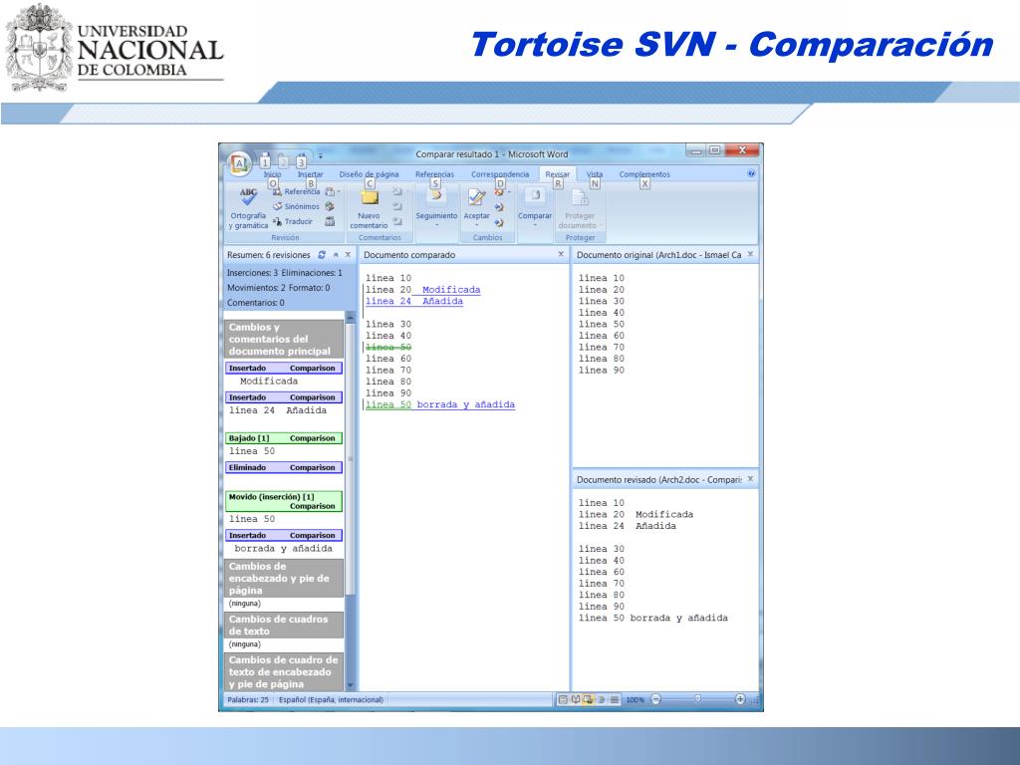The image size is (1020, 765).
Task: Open the Aceptar dropdown arrow
Action: pyautogui.click(x=477, y=225)
